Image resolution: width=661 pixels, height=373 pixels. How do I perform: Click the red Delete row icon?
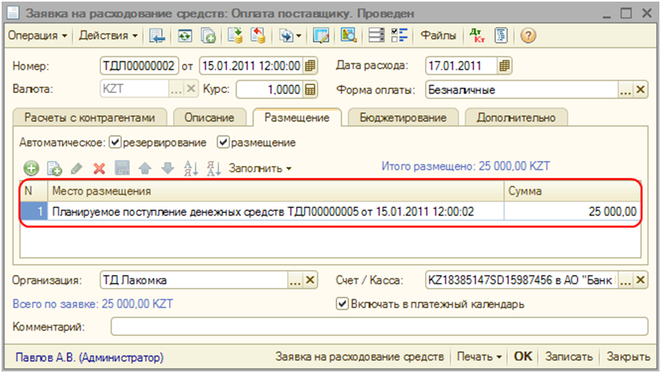99,168
